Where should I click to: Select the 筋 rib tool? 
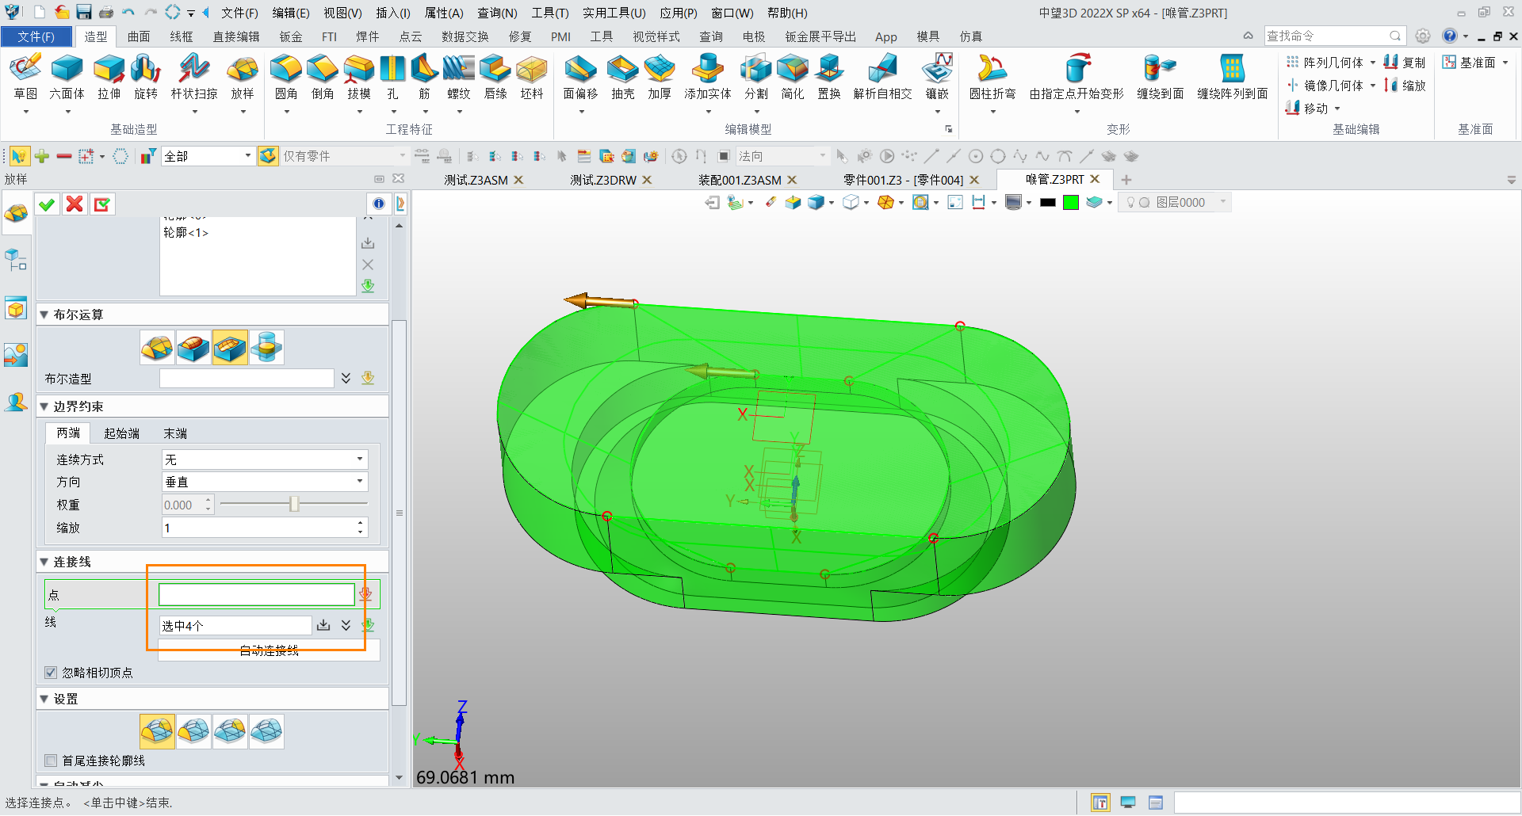[x=424, y=78]
